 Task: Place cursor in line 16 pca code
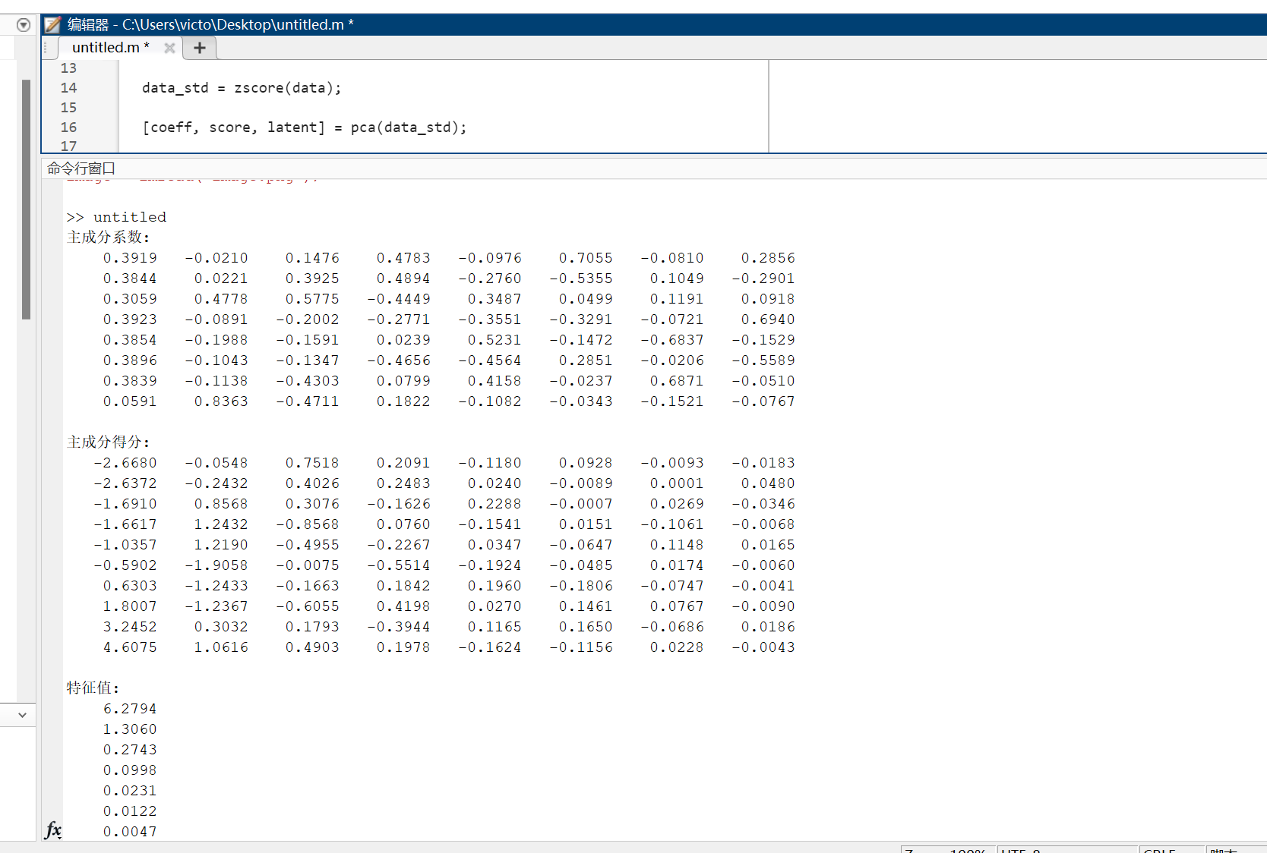(x=304, y=127)
